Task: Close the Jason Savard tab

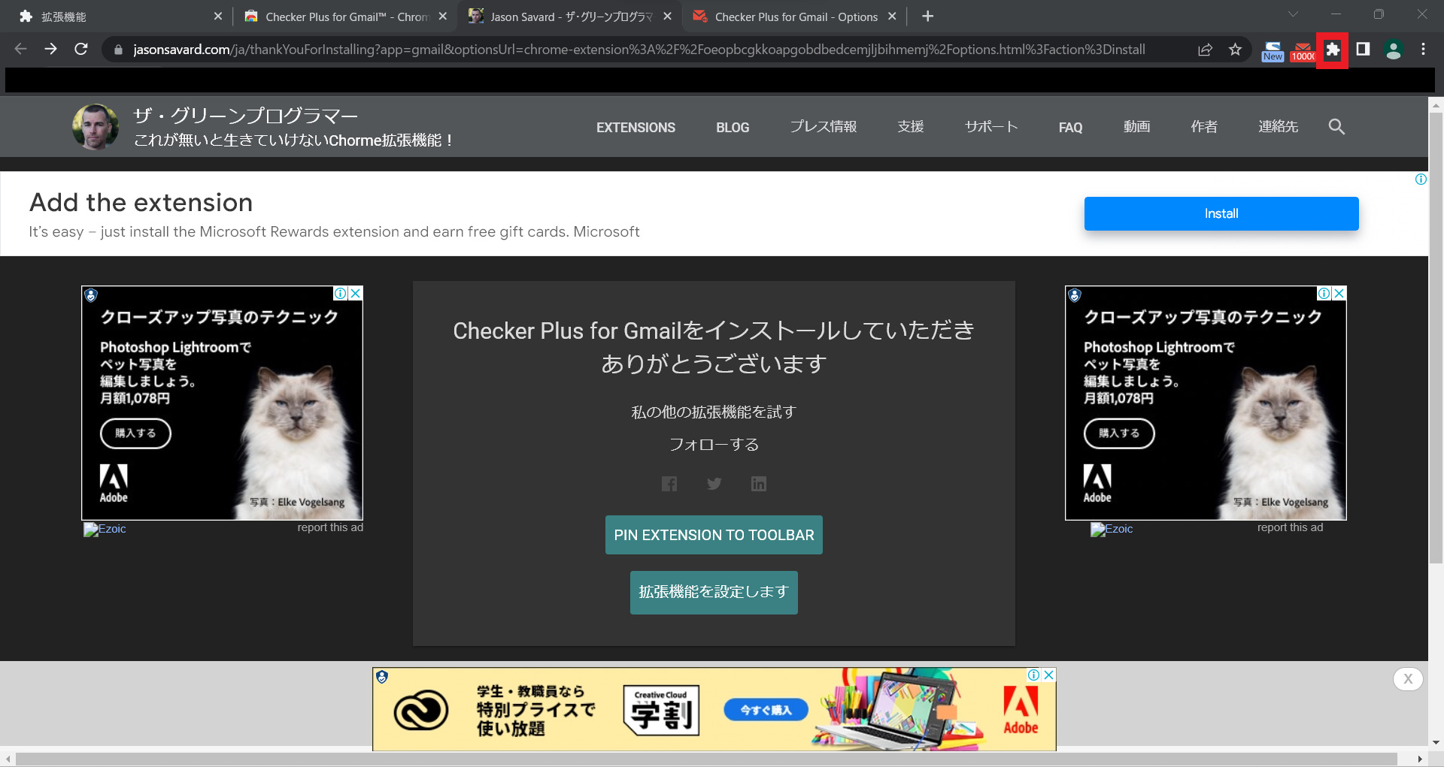Action: [667, 17]
